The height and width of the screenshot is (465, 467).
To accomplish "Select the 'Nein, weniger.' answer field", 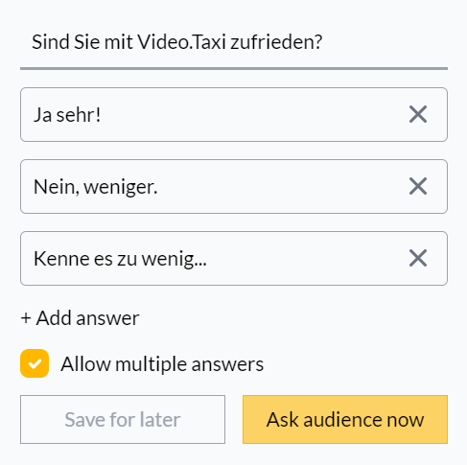I will pos(234,186).
